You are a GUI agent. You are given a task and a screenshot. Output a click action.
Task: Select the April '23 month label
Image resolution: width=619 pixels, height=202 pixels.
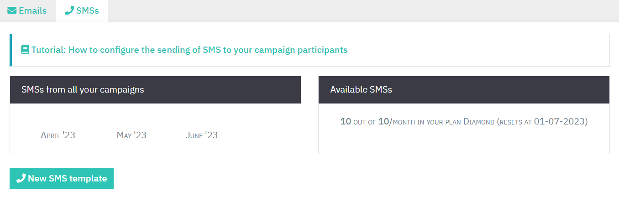pyautogui.click(x=58, y=135)
